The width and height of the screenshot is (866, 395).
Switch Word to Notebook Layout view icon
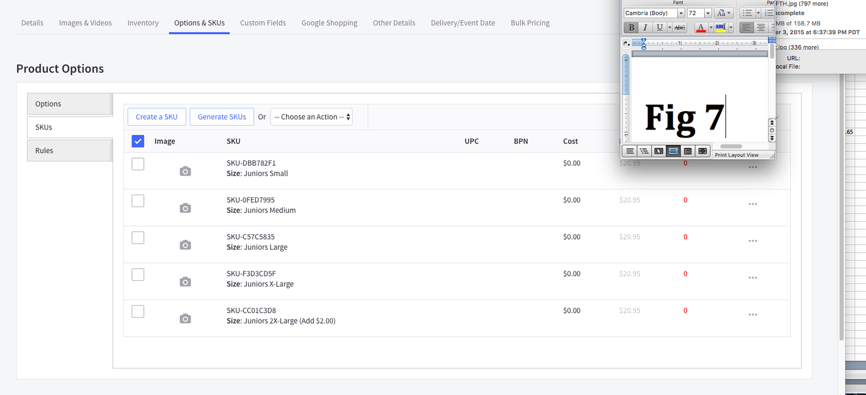click(688, 151)
